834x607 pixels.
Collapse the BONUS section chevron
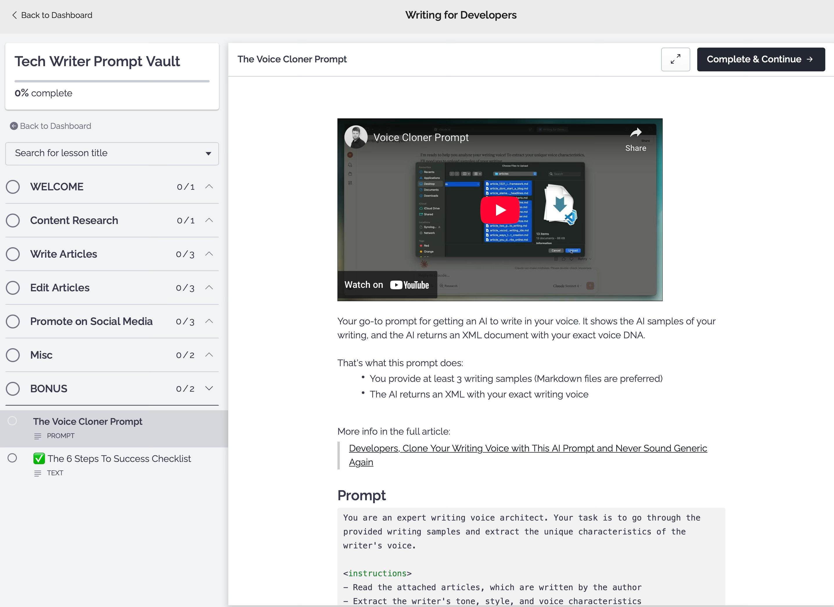[x=209, y=389]
